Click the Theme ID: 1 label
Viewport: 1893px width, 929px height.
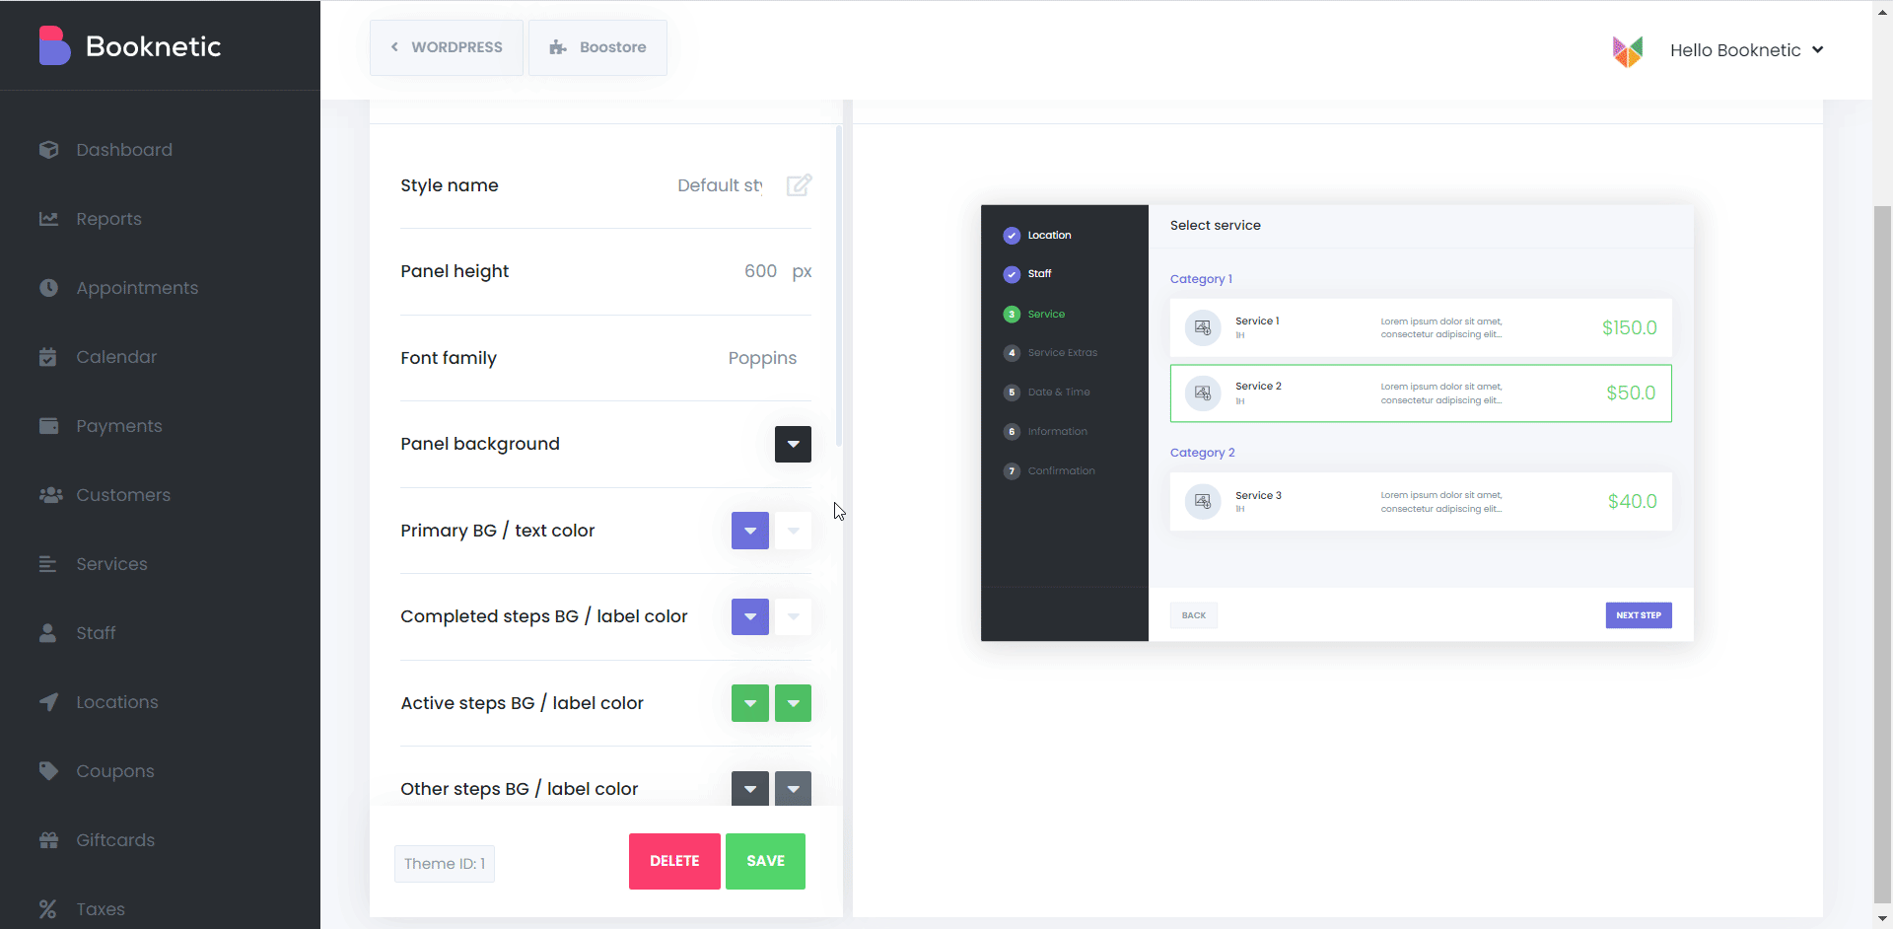[445, 864]
